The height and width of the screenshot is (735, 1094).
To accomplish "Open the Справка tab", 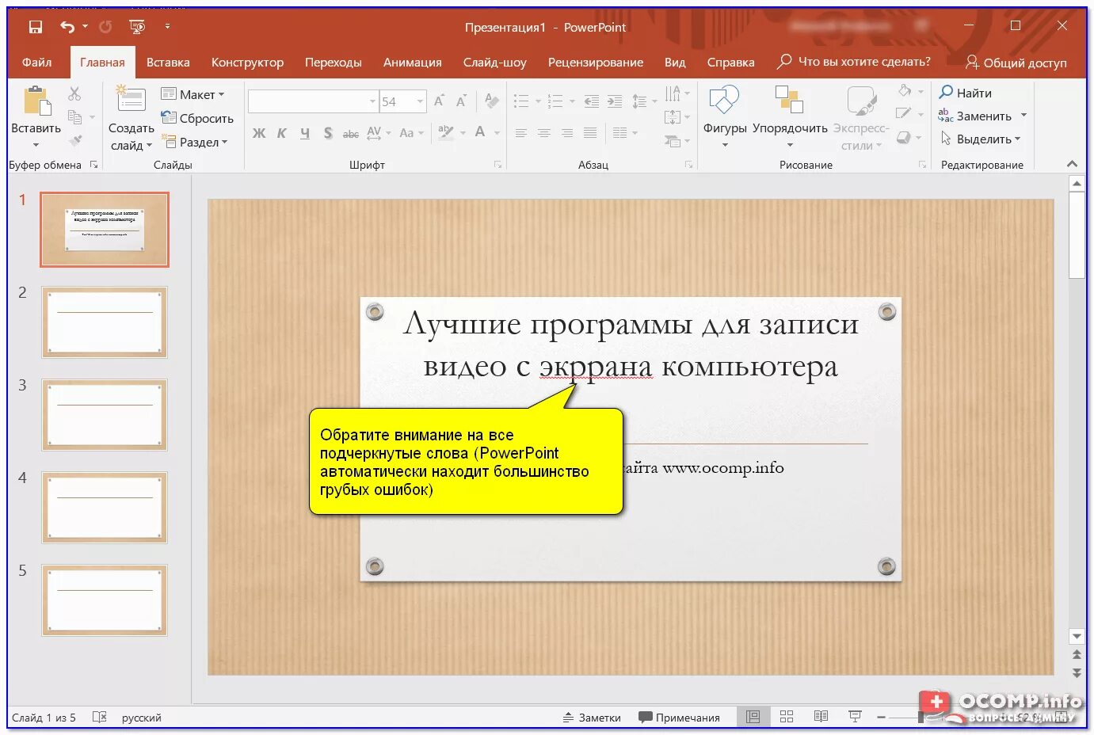I will point(730,63).
